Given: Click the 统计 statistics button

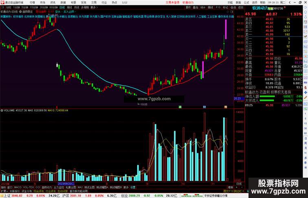Looking at the screenshot, I should click(203, 7).
